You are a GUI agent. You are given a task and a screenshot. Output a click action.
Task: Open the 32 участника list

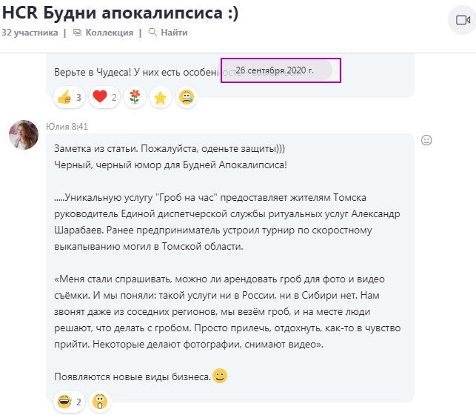pyautogui.click(x=30, y=33)
